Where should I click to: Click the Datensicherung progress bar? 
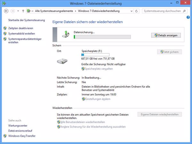click(102, 37)
